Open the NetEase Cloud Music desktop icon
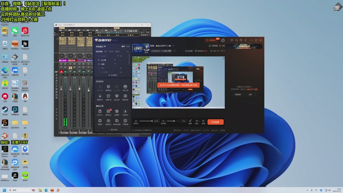 pos(25,30)
